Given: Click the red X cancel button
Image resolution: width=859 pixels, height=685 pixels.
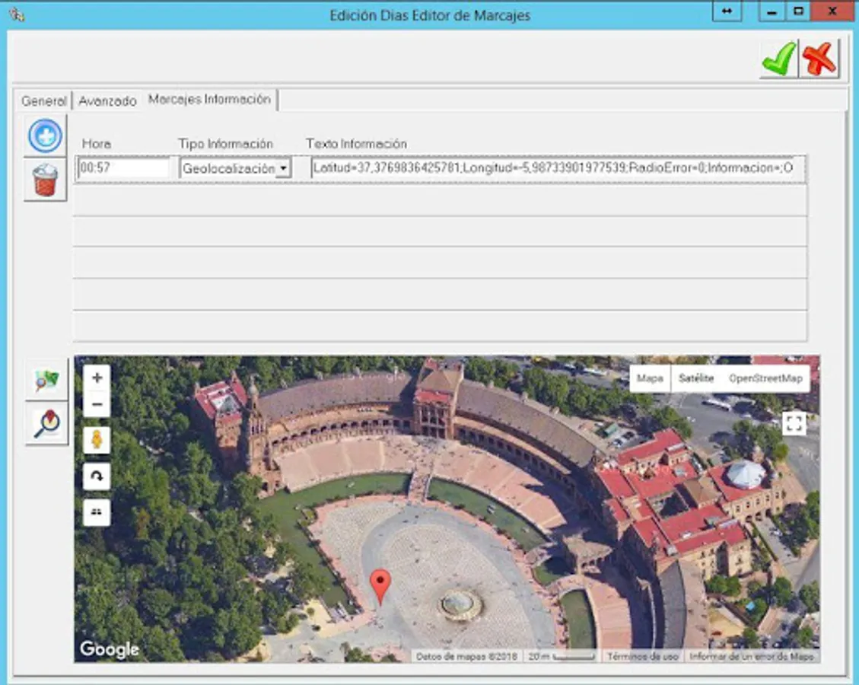Looking at the screenshot, I should click(x=819, y=59).
